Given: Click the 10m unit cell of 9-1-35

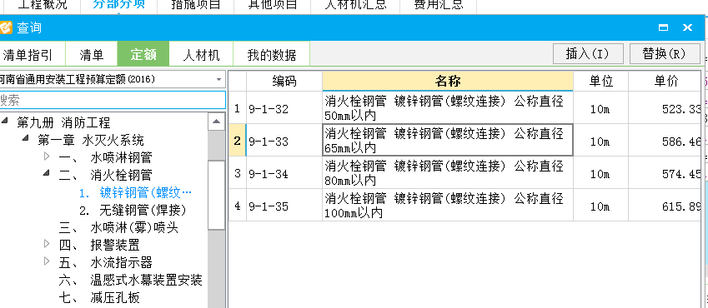Looking at the screenshot, I should coord(601,206).
